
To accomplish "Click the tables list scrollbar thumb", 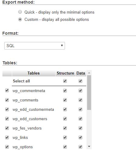I will 89,92.
